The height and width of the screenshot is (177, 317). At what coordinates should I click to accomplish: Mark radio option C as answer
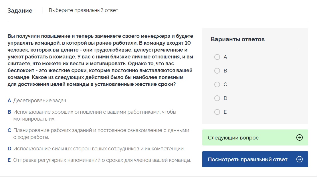coord(217,84)
